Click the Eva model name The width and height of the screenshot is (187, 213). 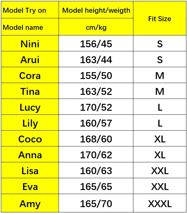pos(30,186)
